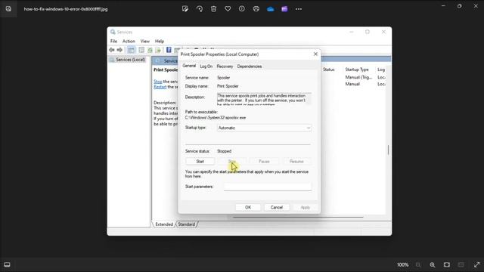Select the Extended tab at bottom
Screen dimensions: 484x272
(x=164, y=224)
